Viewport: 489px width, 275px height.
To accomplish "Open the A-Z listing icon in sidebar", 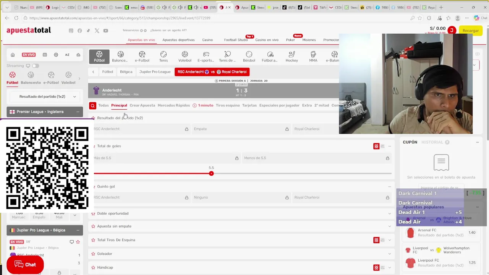I will (x=67, y=55).
